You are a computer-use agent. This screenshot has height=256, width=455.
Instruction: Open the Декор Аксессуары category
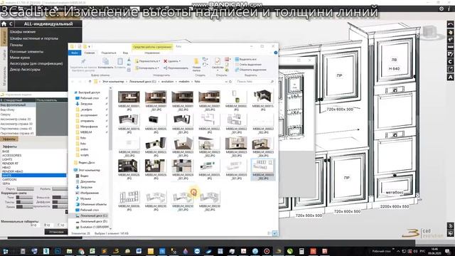pos(25,70)
